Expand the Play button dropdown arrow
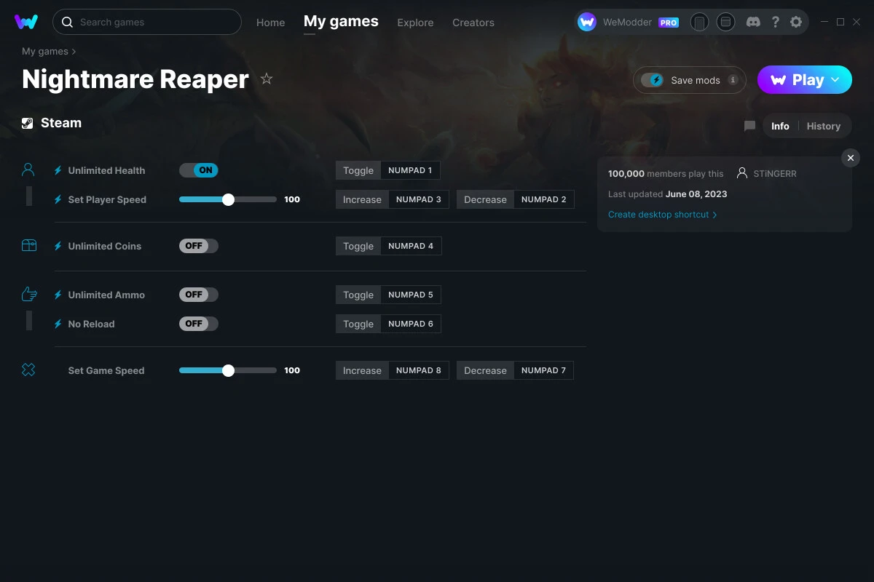The image size is (874, 582). 835,80
